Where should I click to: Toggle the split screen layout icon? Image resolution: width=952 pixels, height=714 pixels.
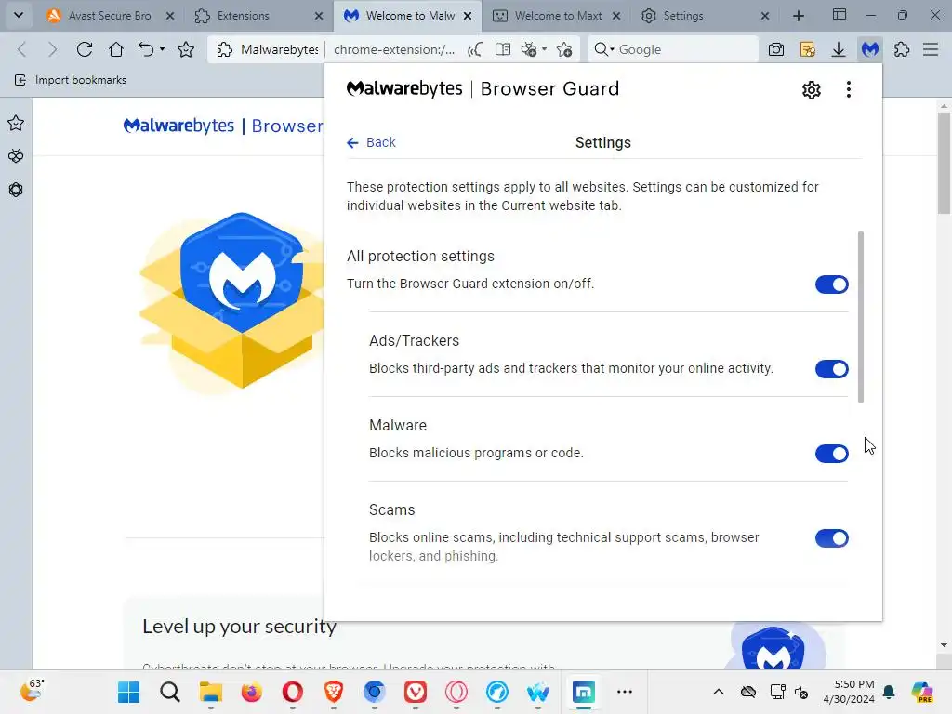point(840,15)
